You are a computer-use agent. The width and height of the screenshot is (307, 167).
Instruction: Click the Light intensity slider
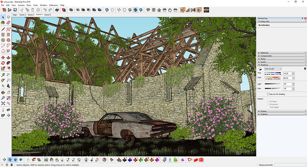click(273, 84)
